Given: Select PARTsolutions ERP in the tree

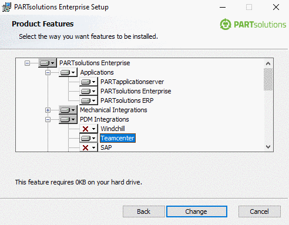Looking at the screenshot, I should (x=127, y=100).
